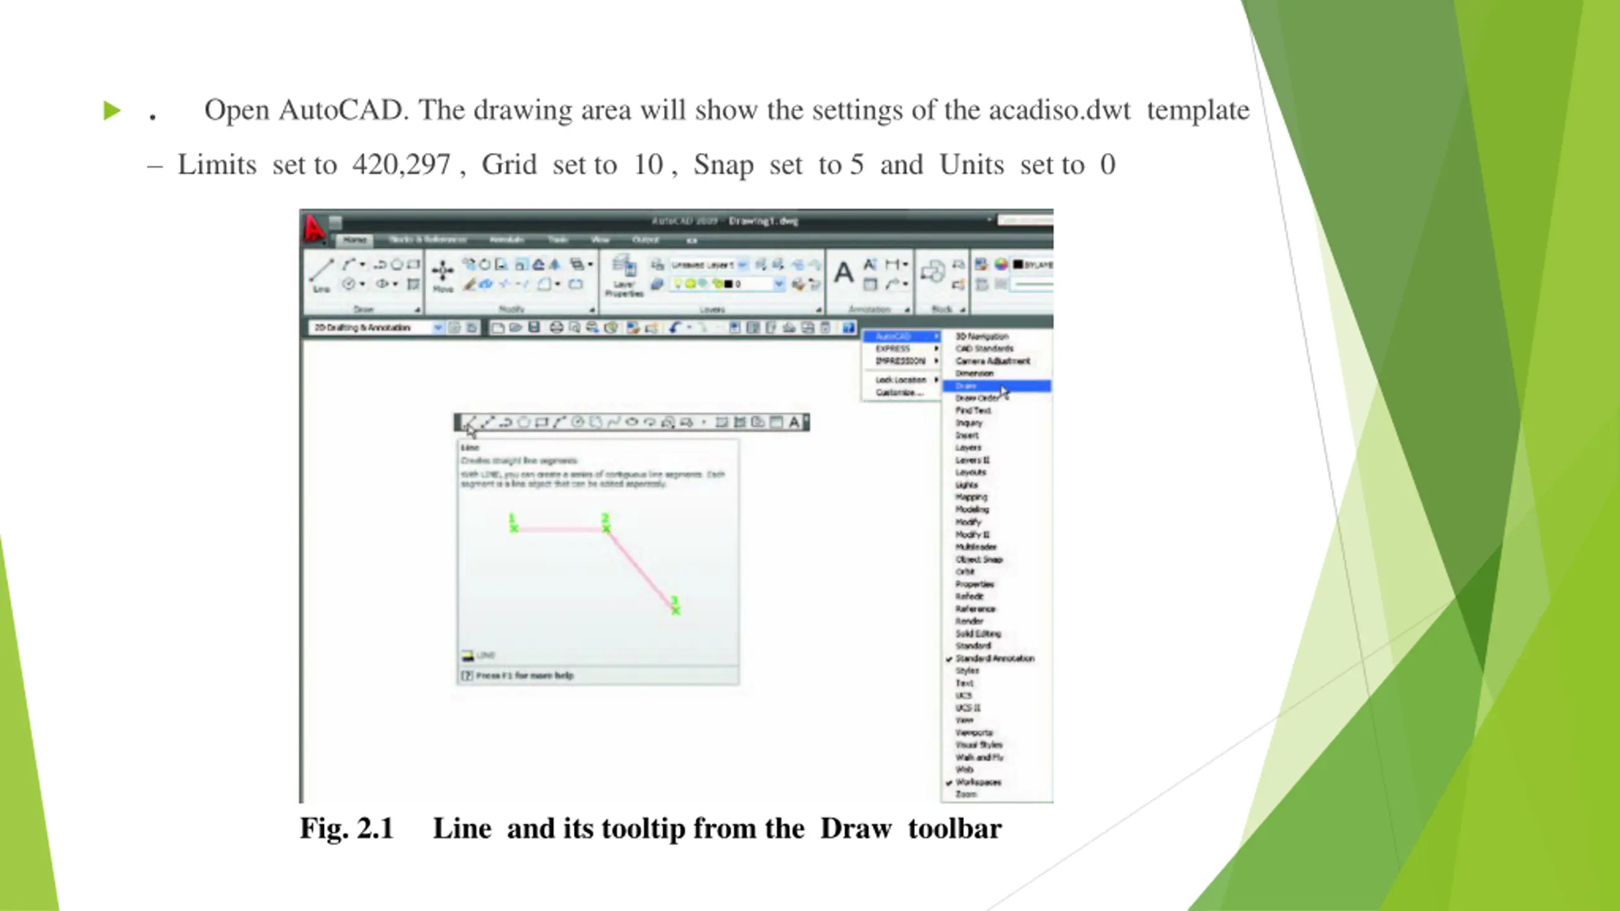Expand the Annotation panel corner arrow
This screenshot has width=1620, height=911.
[907, 310]
